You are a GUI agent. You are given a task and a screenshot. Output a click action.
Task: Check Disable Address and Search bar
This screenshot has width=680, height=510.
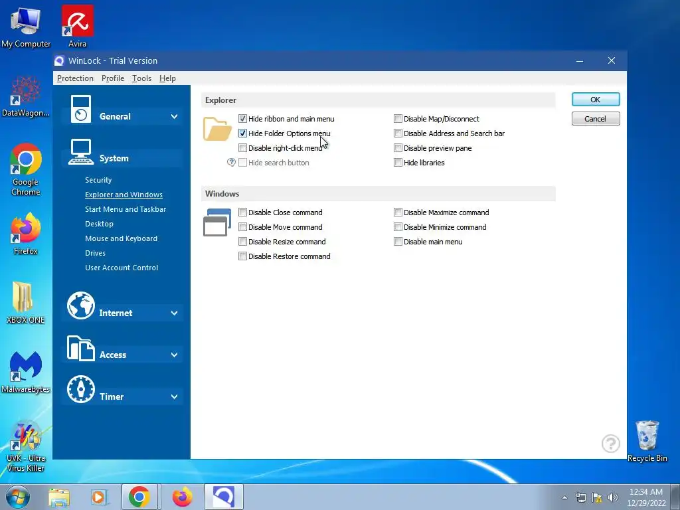point(398,133)
